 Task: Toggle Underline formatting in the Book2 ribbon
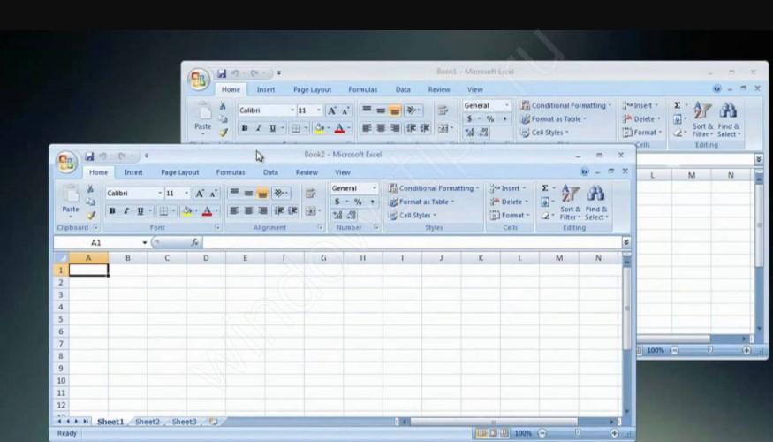(140, 211)
